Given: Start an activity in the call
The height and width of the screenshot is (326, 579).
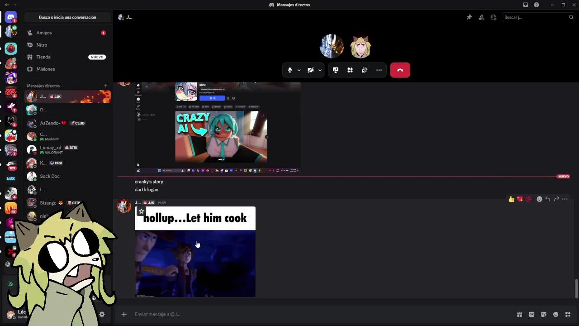Looking at the screenshot, I should point(350,70).
